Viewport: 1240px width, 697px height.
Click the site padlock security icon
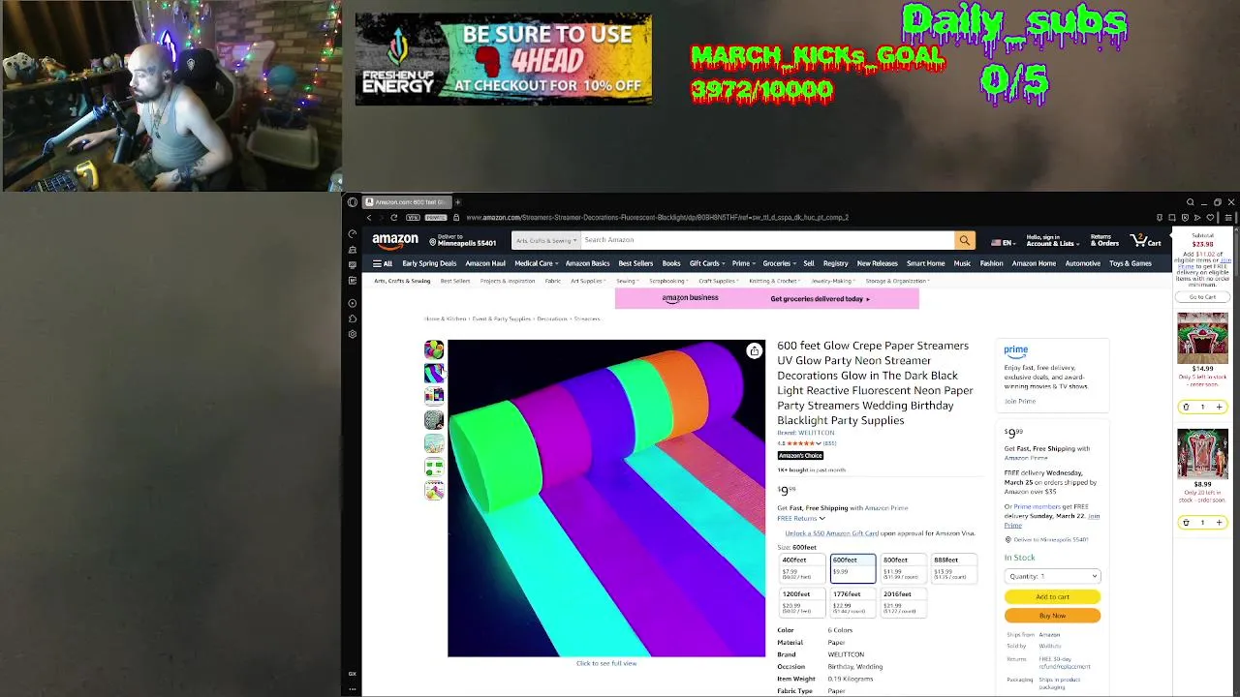click(x=456, y=217)
